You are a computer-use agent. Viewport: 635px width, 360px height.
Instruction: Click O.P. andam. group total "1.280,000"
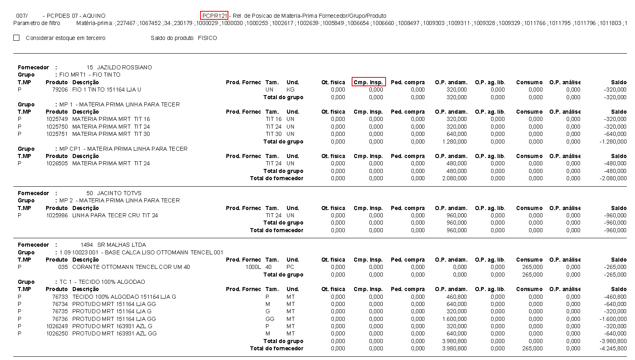click(x=454, y=142)
